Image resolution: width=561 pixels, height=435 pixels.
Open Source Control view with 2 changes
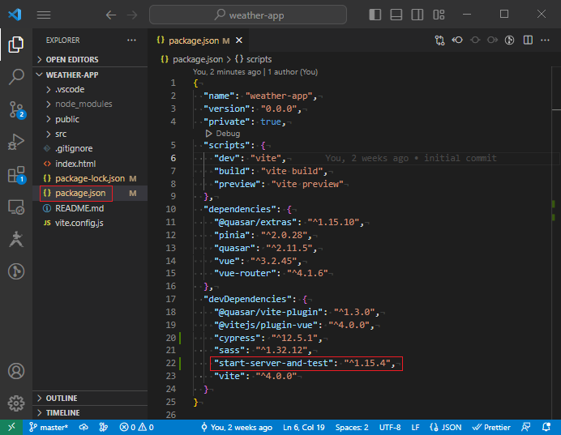(16, 109)
